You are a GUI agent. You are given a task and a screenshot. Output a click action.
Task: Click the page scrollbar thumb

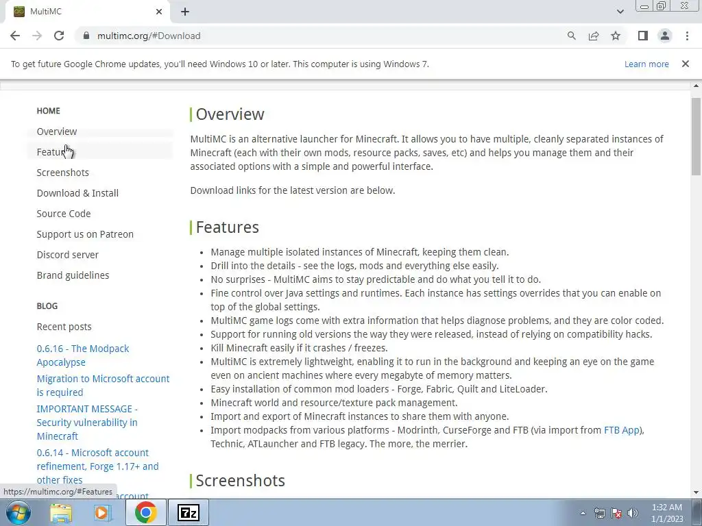(696, 136)
